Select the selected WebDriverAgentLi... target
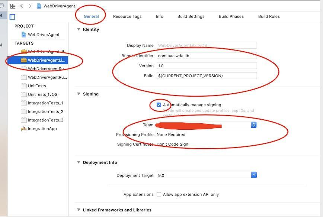This screenshot has height=217, width=323. click(38, 60)
